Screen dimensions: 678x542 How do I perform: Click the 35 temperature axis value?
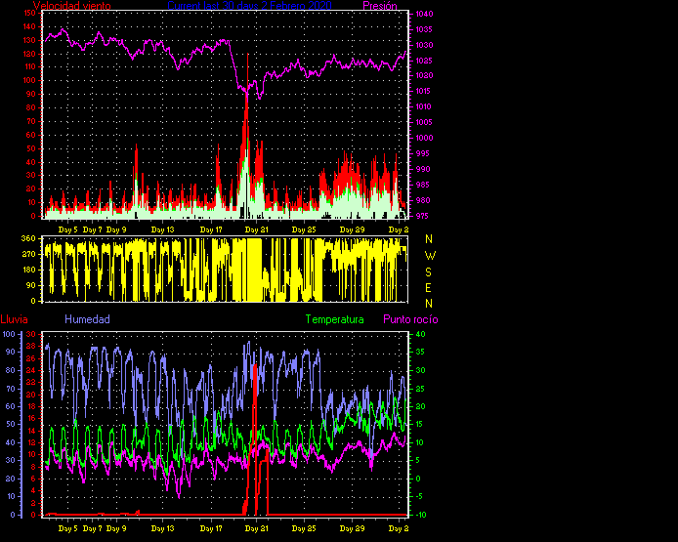coord(420,353)
